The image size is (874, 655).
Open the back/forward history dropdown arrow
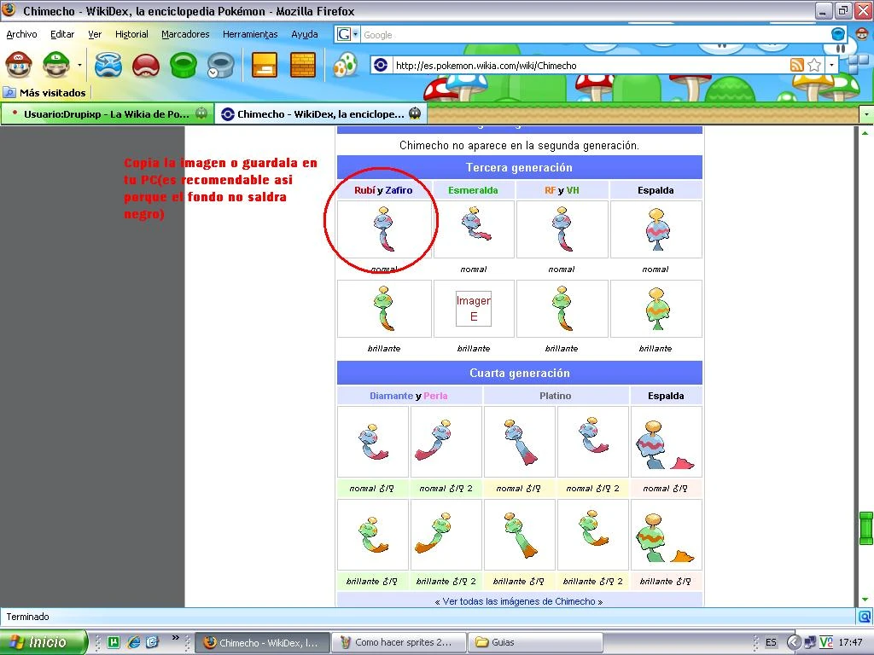pos(79,65)
